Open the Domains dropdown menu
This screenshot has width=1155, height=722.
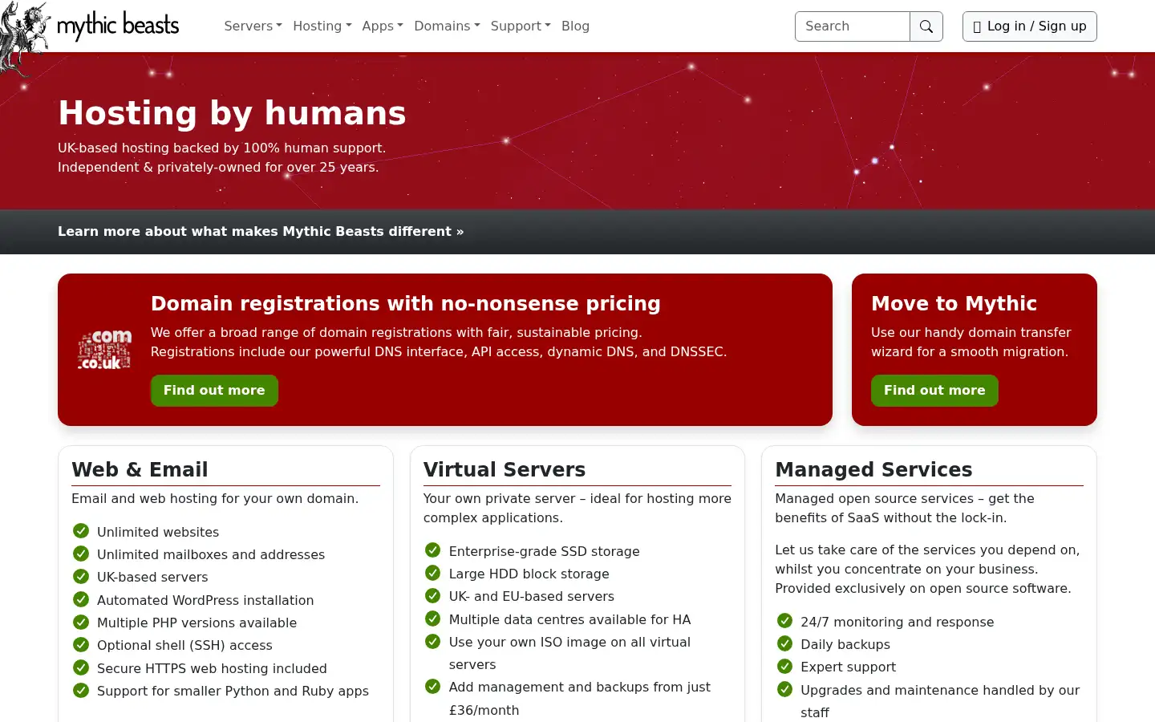click(447, 26)
